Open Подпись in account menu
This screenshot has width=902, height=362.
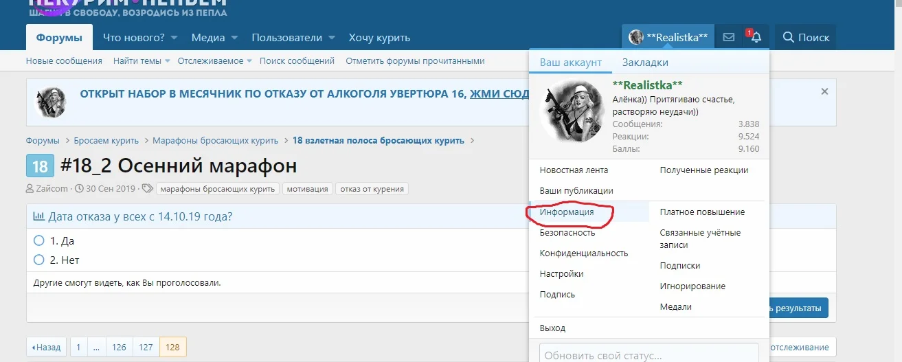click(x=557, y=295)
